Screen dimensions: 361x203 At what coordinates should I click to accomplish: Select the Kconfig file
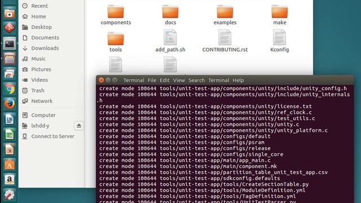[280, 41]
